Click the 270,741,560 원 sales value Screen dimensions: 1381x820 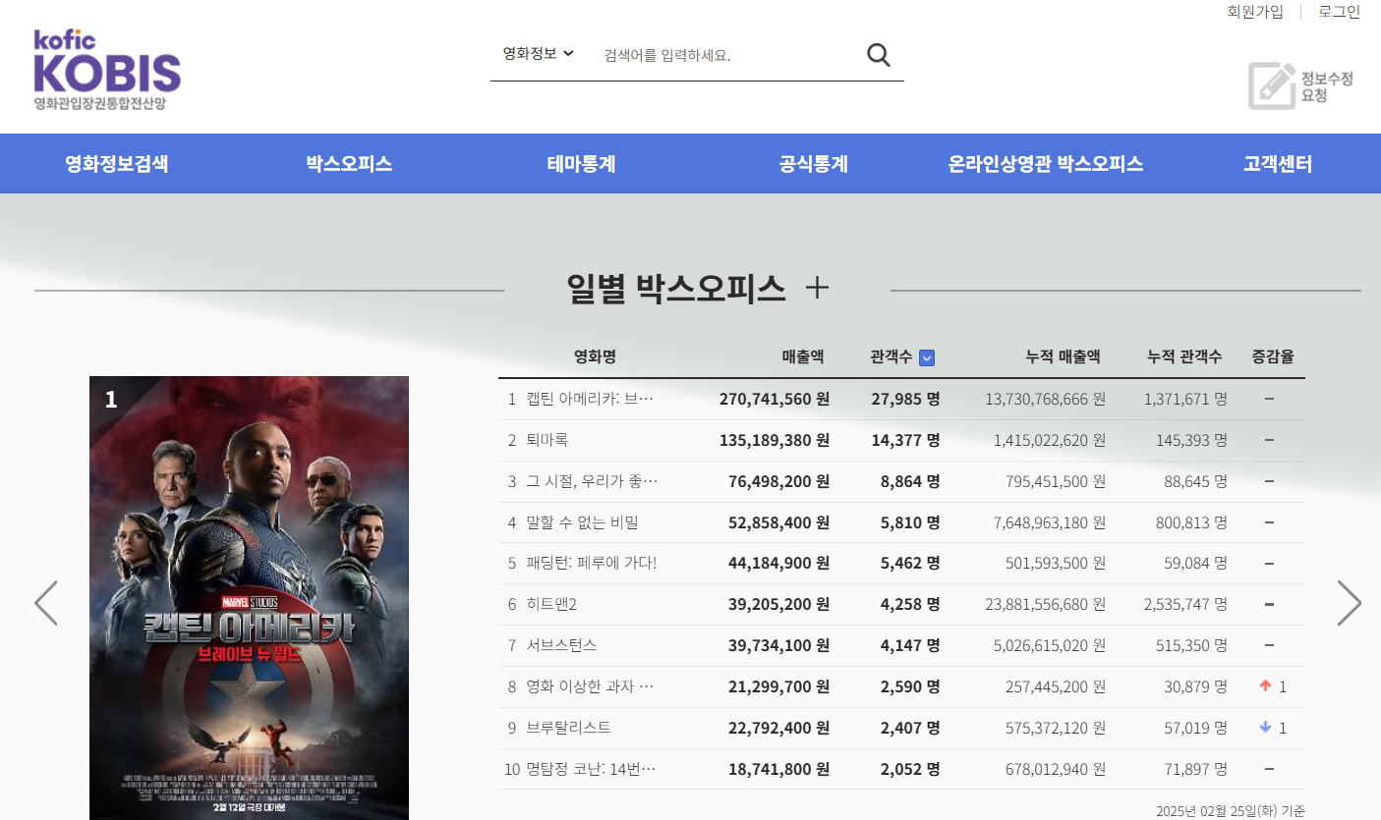[x=775, y=399]
